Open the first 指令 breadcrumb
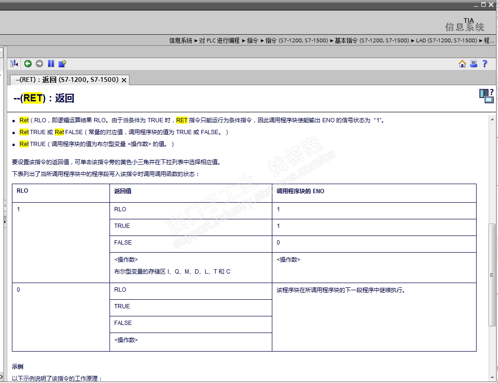 (x=252, y=40)
